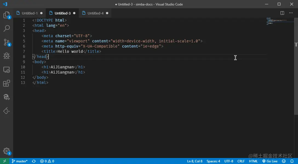The height and width of the screenshot is (164, 298).
Task: Click Ln 8, Col 8 to go to line
Action: [195, 161]
